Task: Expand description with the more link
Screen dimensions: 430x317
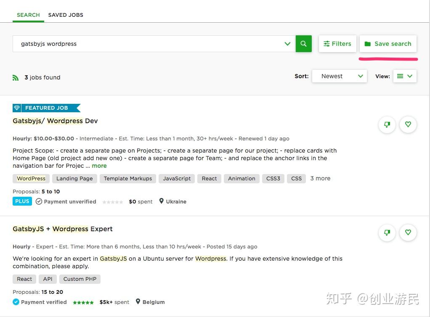Action: (99, 166)
